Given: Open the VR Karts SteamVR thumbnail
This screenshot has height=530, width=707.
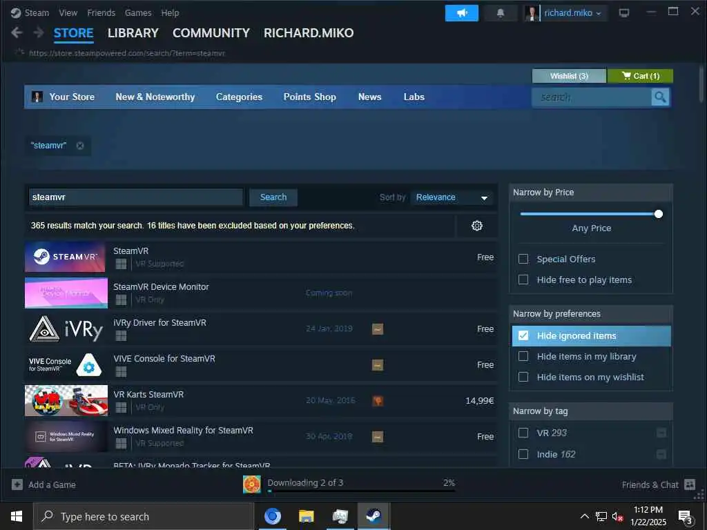Looking at the screenshot, I should tap(66, 400).
